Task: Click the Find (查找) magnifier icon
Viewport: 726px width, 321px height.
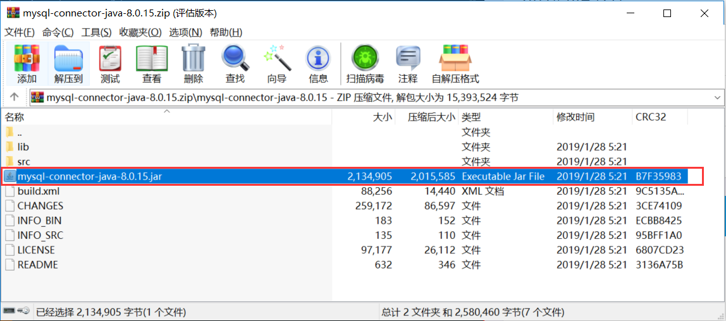Action: 235,58
